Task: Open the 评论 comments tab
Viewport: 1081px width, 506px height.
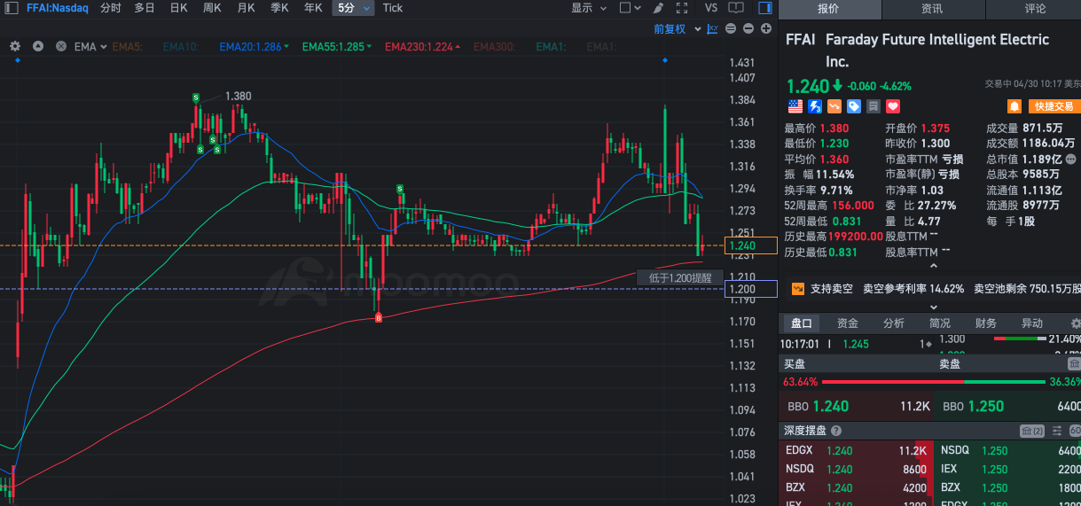Action: [1035, 9]
